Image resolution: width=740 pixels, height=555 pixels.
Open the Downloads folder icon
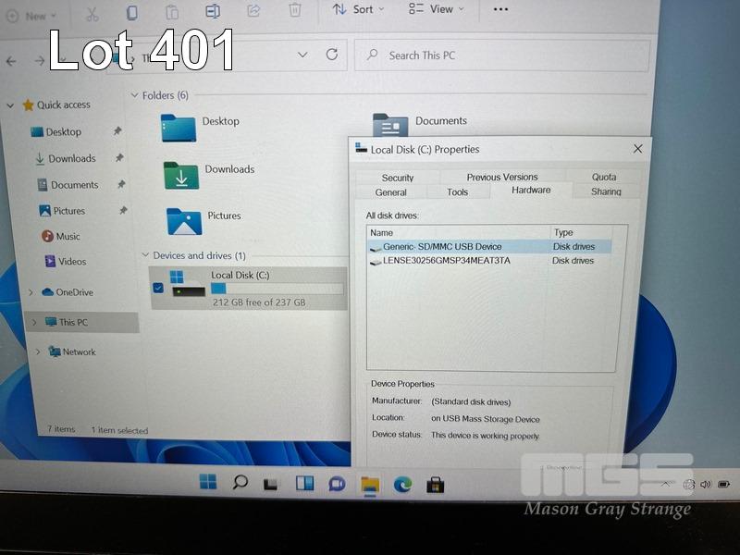click(181, 174)
